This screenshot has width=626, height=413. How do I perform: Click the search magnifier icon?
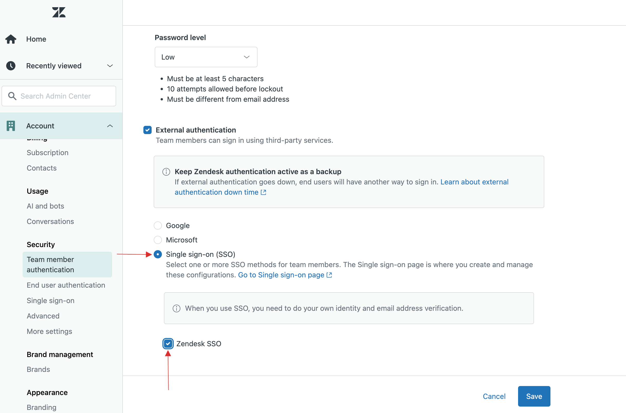click(x=12, y=96)
